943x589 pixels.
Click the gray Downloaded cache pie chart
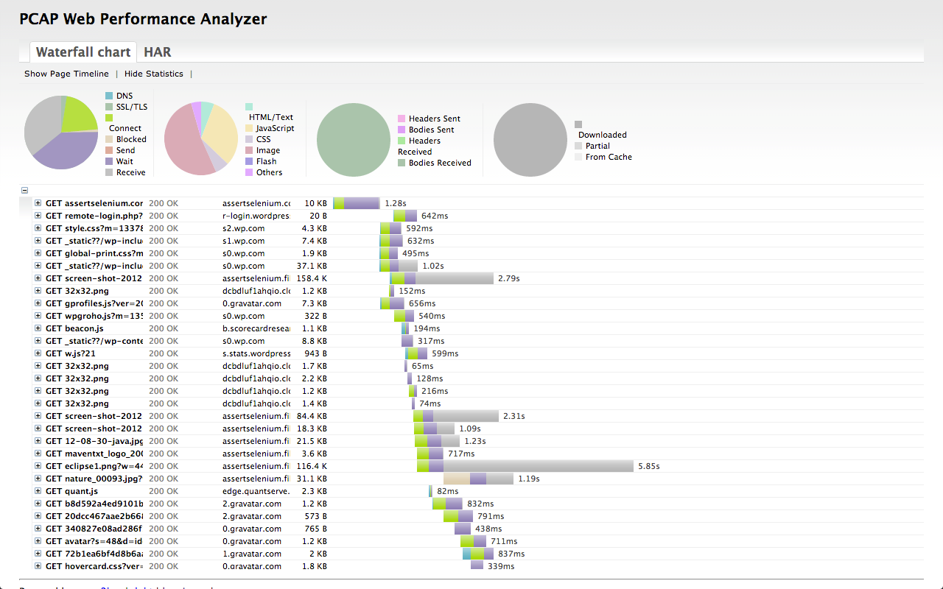coord(530,140)
